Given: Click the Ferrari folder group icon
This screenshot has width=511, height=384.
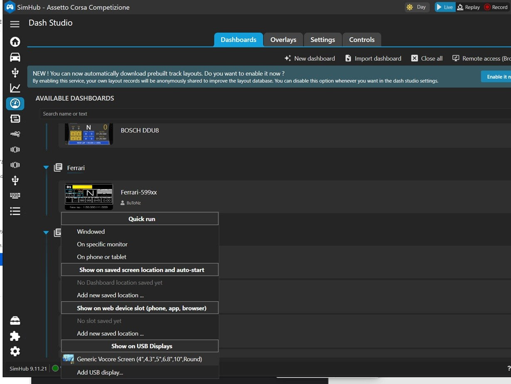Looking at the screenshot, I should click(x=58, y=167).
